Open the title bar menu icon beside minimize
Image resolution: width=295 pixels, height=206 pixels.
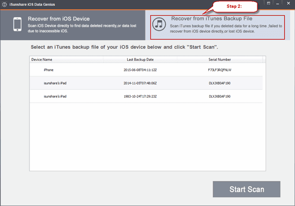point(269,3)
